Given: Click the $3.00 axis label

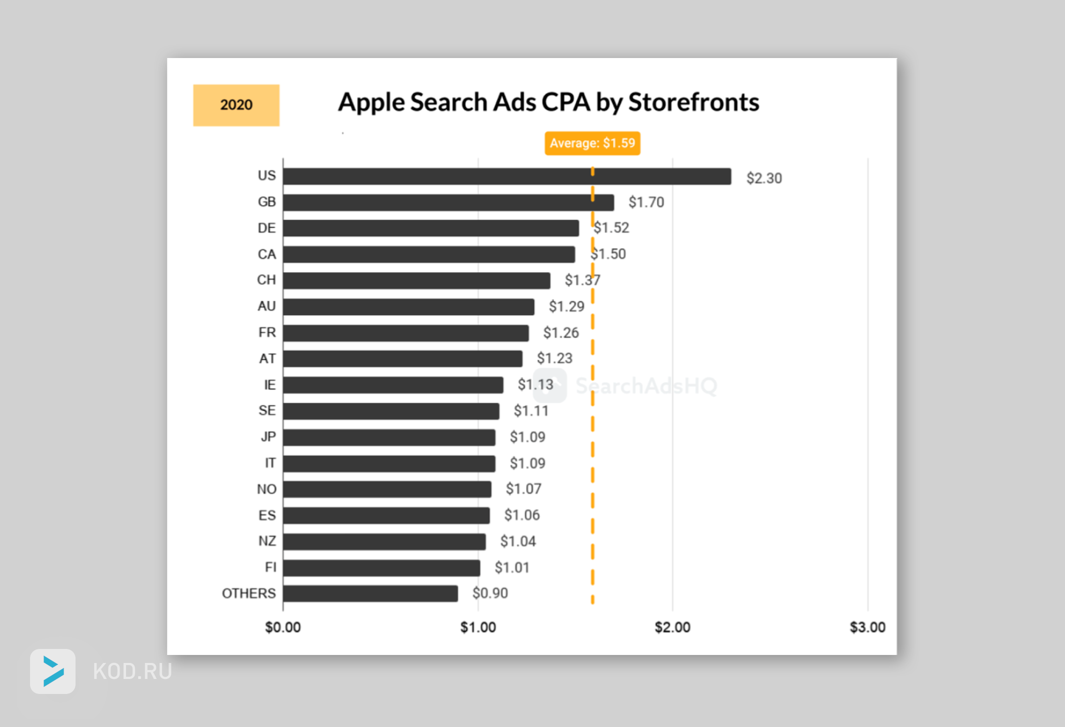Looking at the screenshot, I should tap(867, 627).
